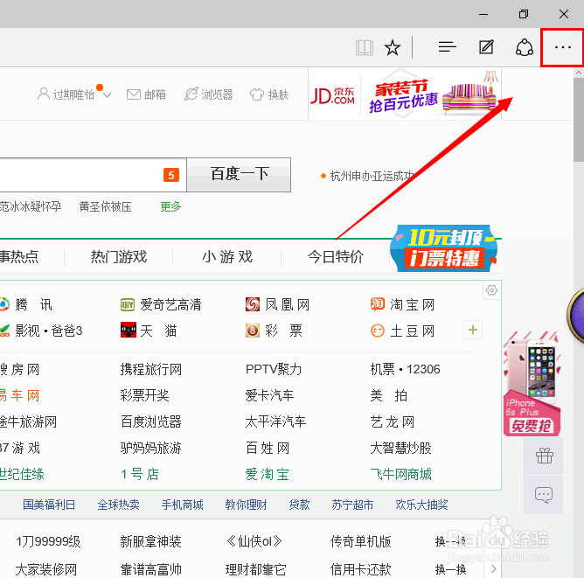Open 教你理财 promo link

[x=246, y=505]
